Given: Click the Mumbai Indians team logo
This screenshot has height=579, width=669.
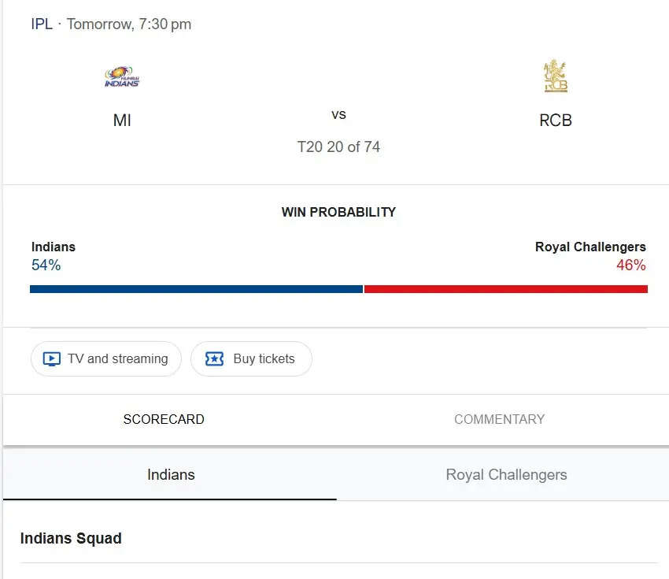Looking at the screenshot, I should point(122,77).
